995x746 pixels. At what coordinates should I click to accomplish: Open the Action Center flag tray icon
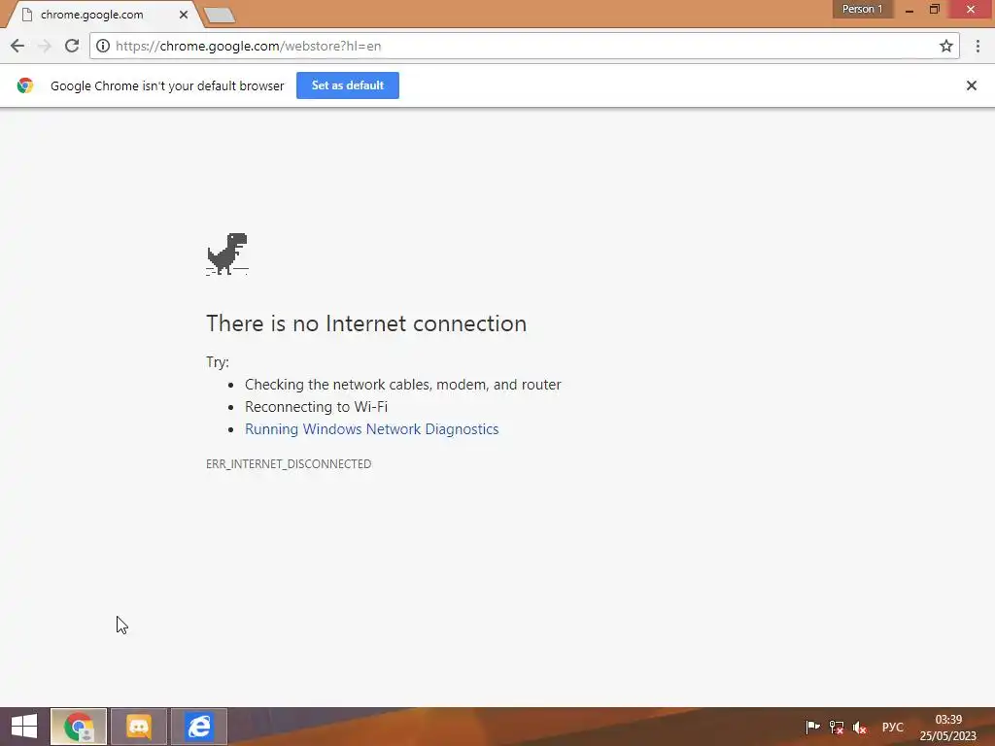813,727
